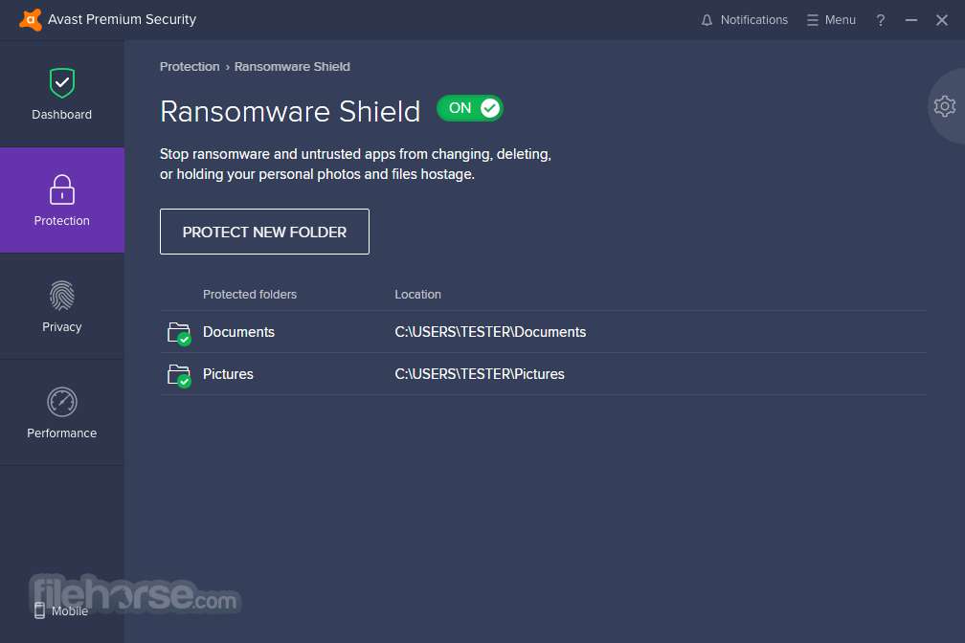
Task: Click Protection in the breadcrumb
Action: (x=190, y=66)
